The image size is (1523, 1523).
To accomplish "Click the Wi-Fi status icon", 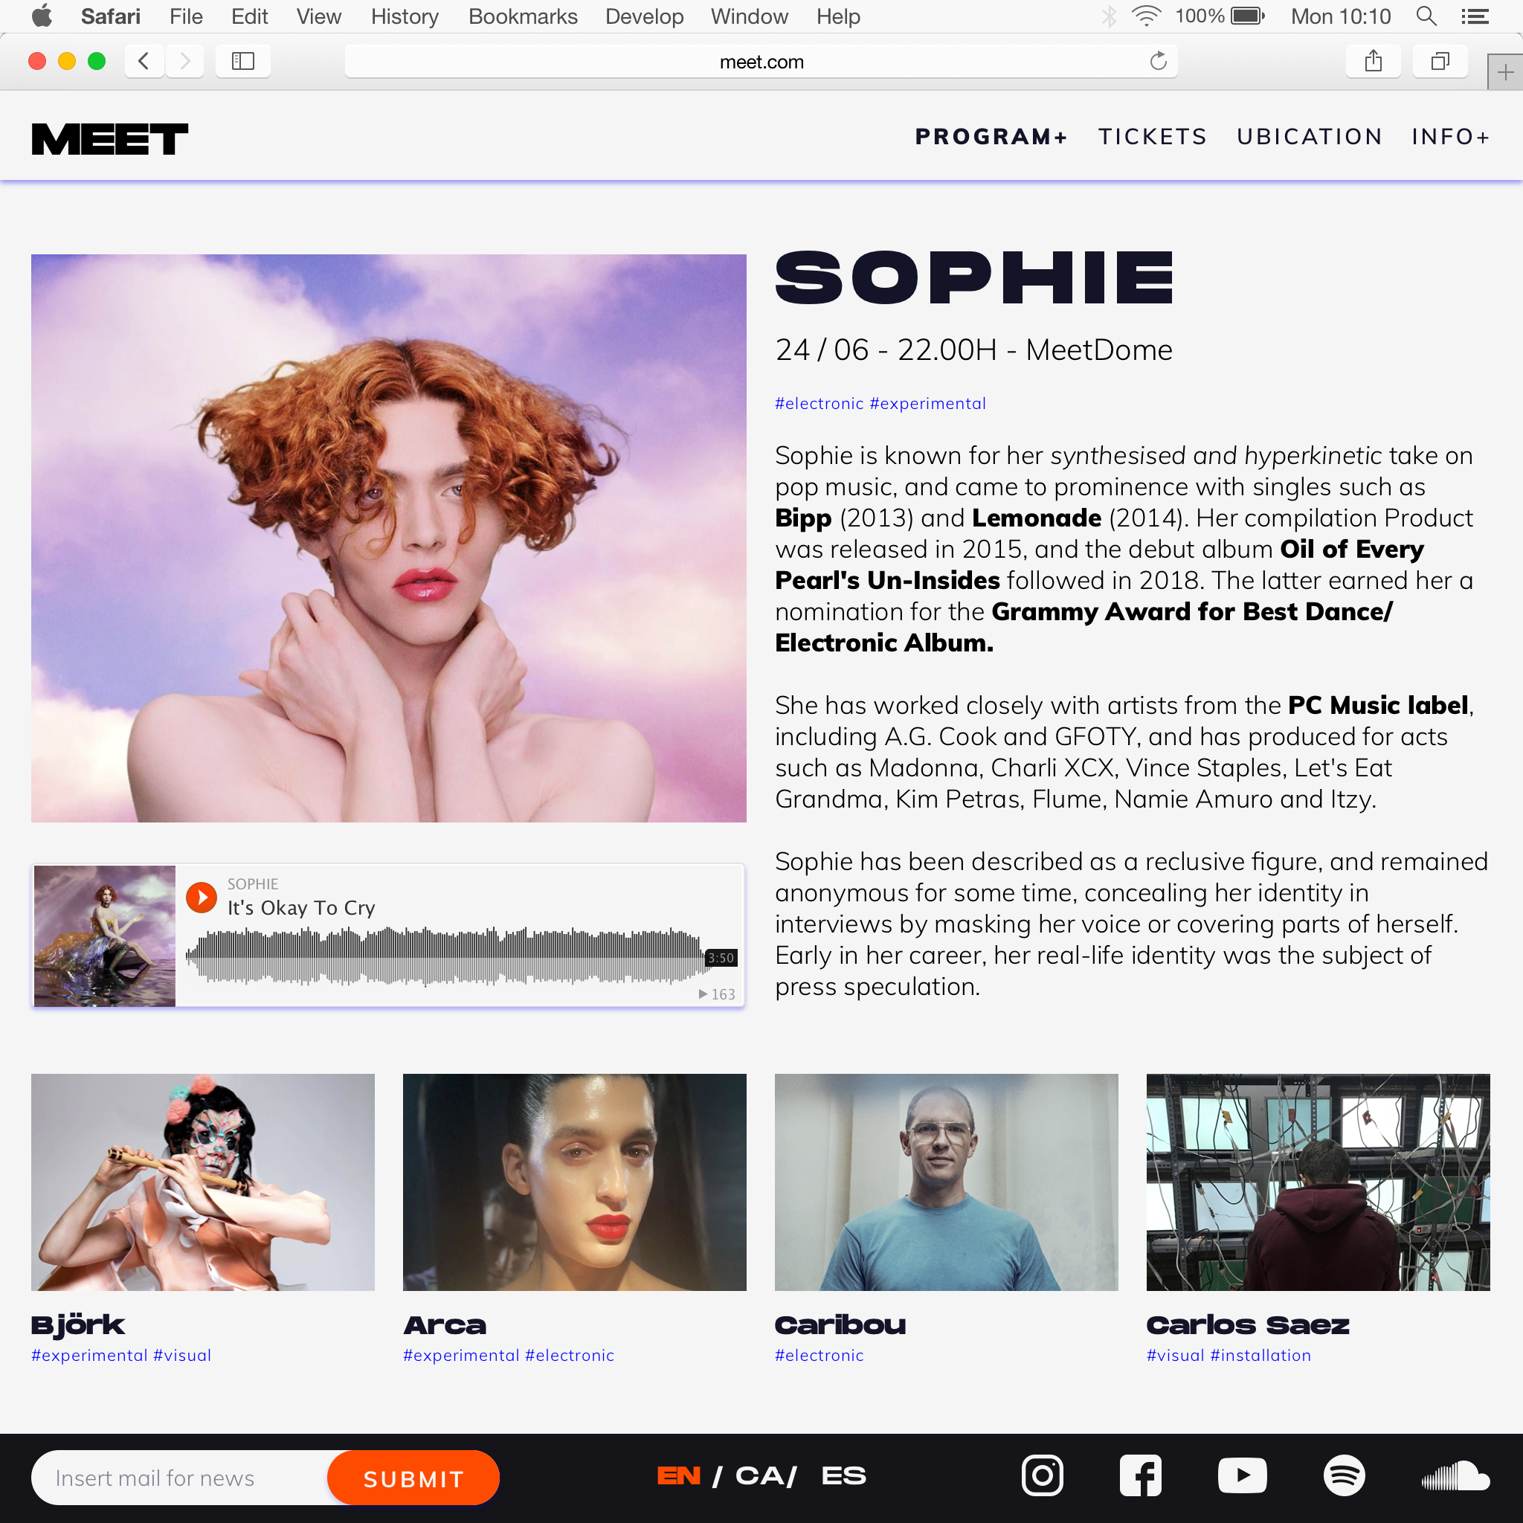I will click(x=1146, y=16).
